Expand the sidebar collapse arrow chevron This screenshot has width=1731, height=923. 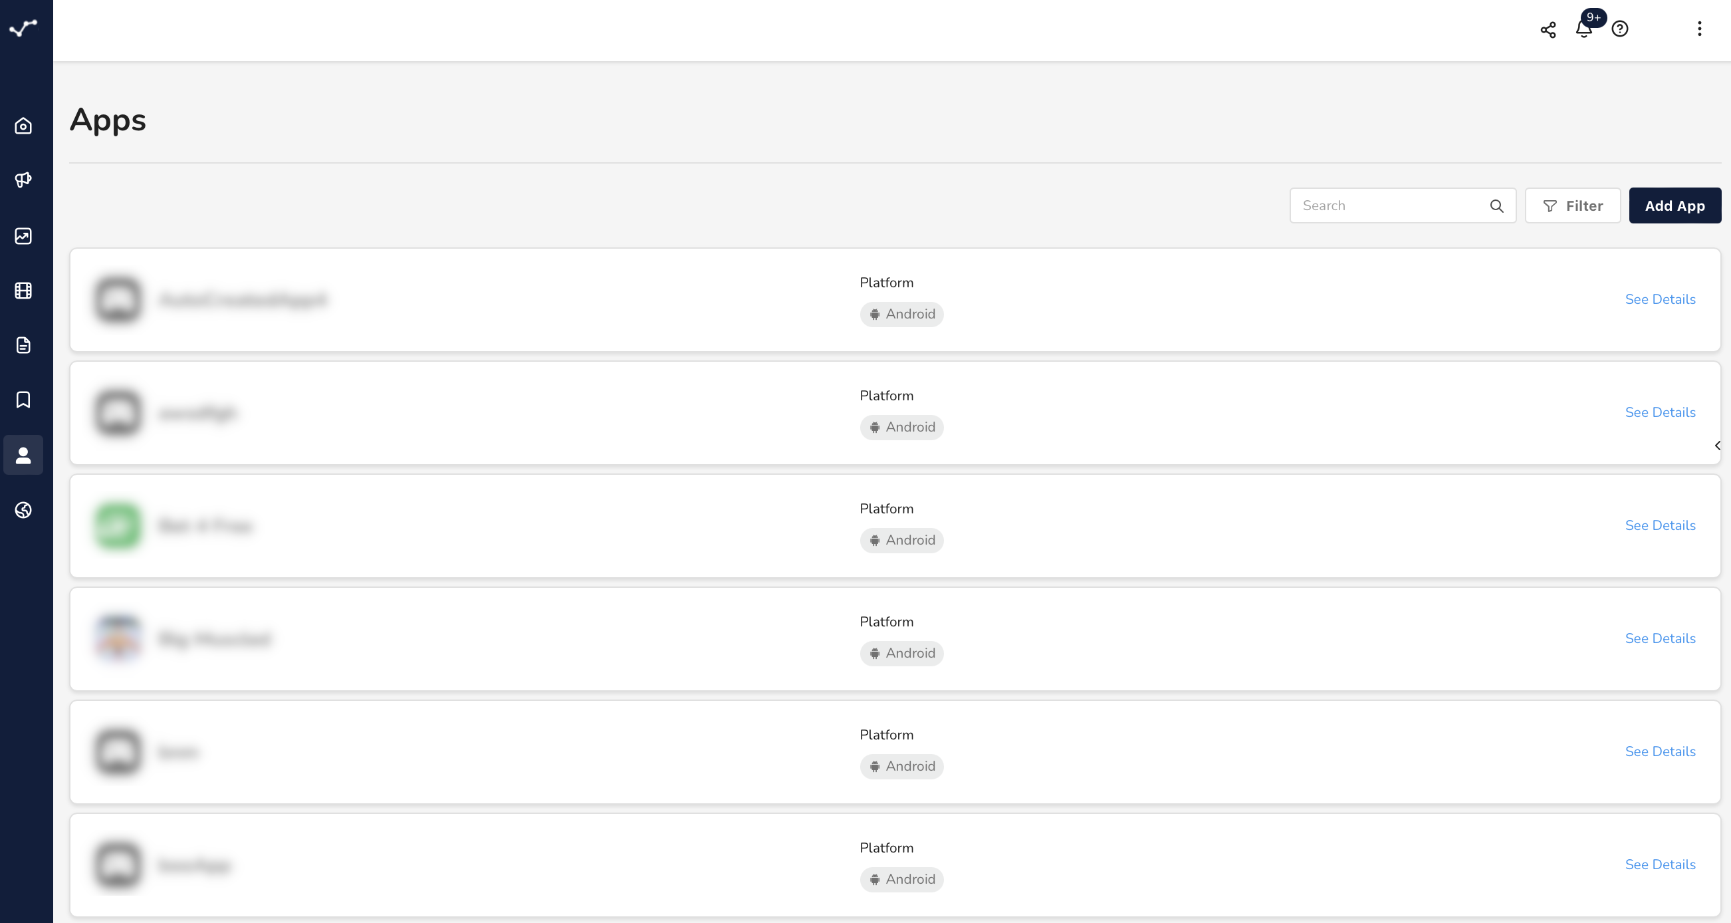tap(1718, 446)
